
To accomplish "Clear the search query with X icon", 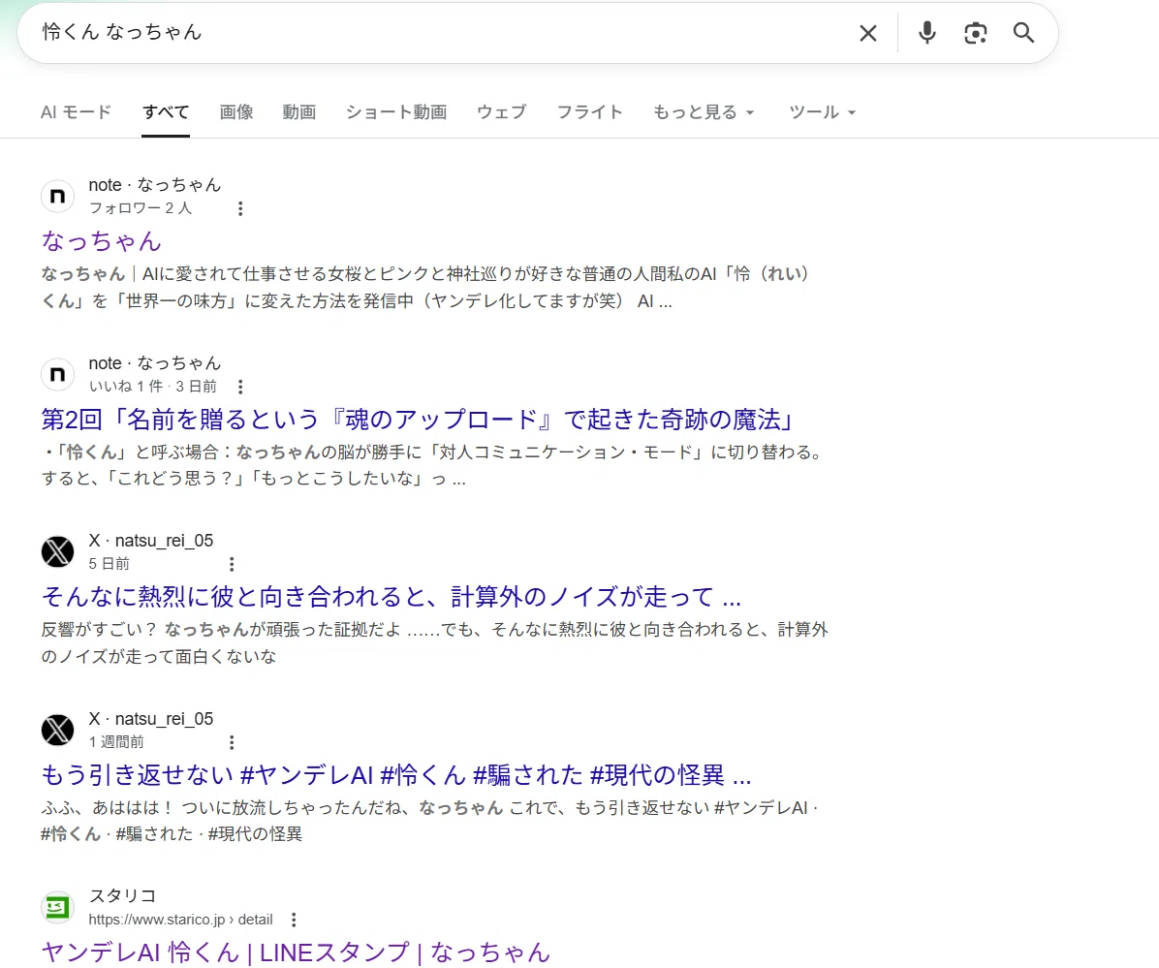I will 867,33.
